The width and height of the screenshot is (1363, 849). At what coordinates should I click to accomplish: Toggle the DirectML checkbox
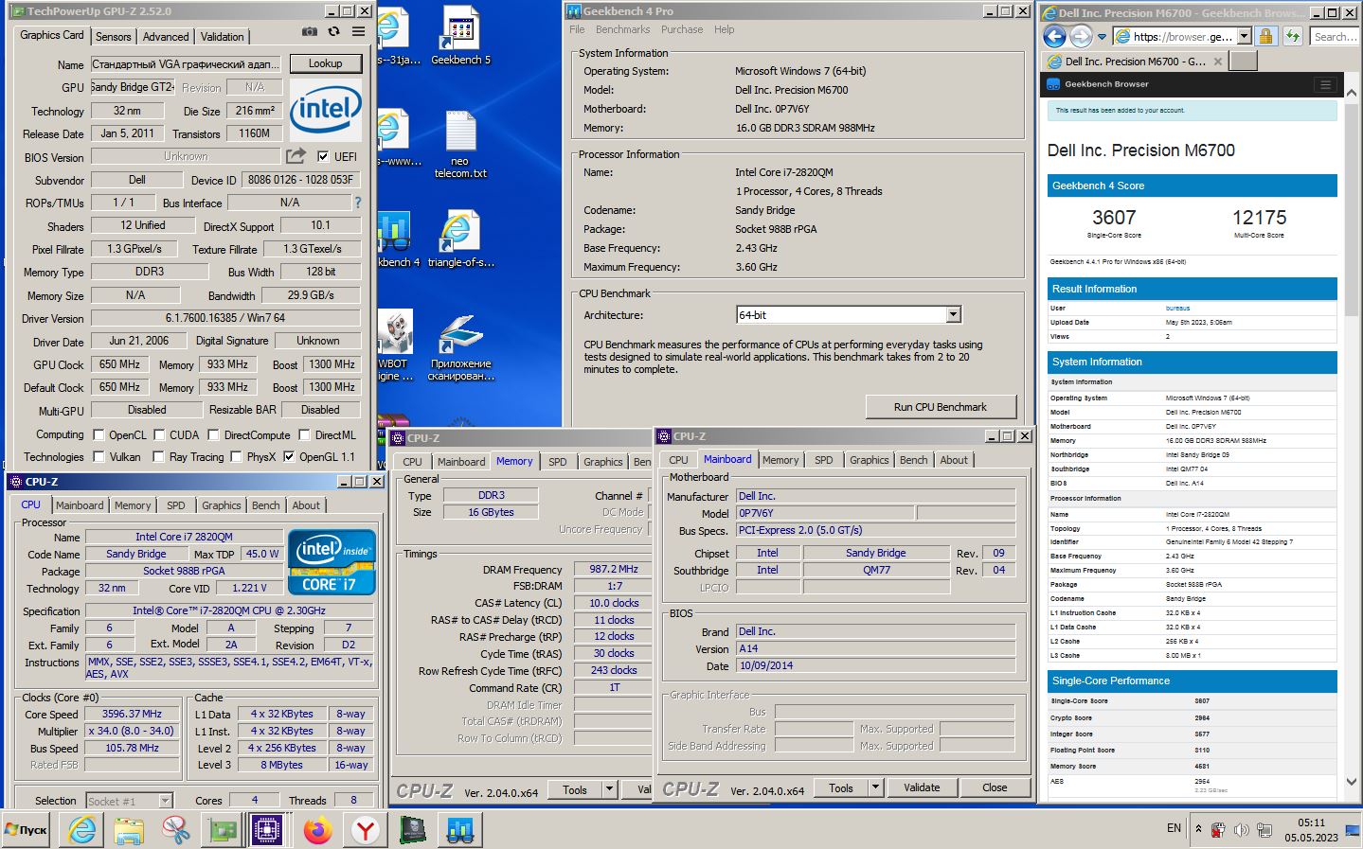[x=304, y=435]
